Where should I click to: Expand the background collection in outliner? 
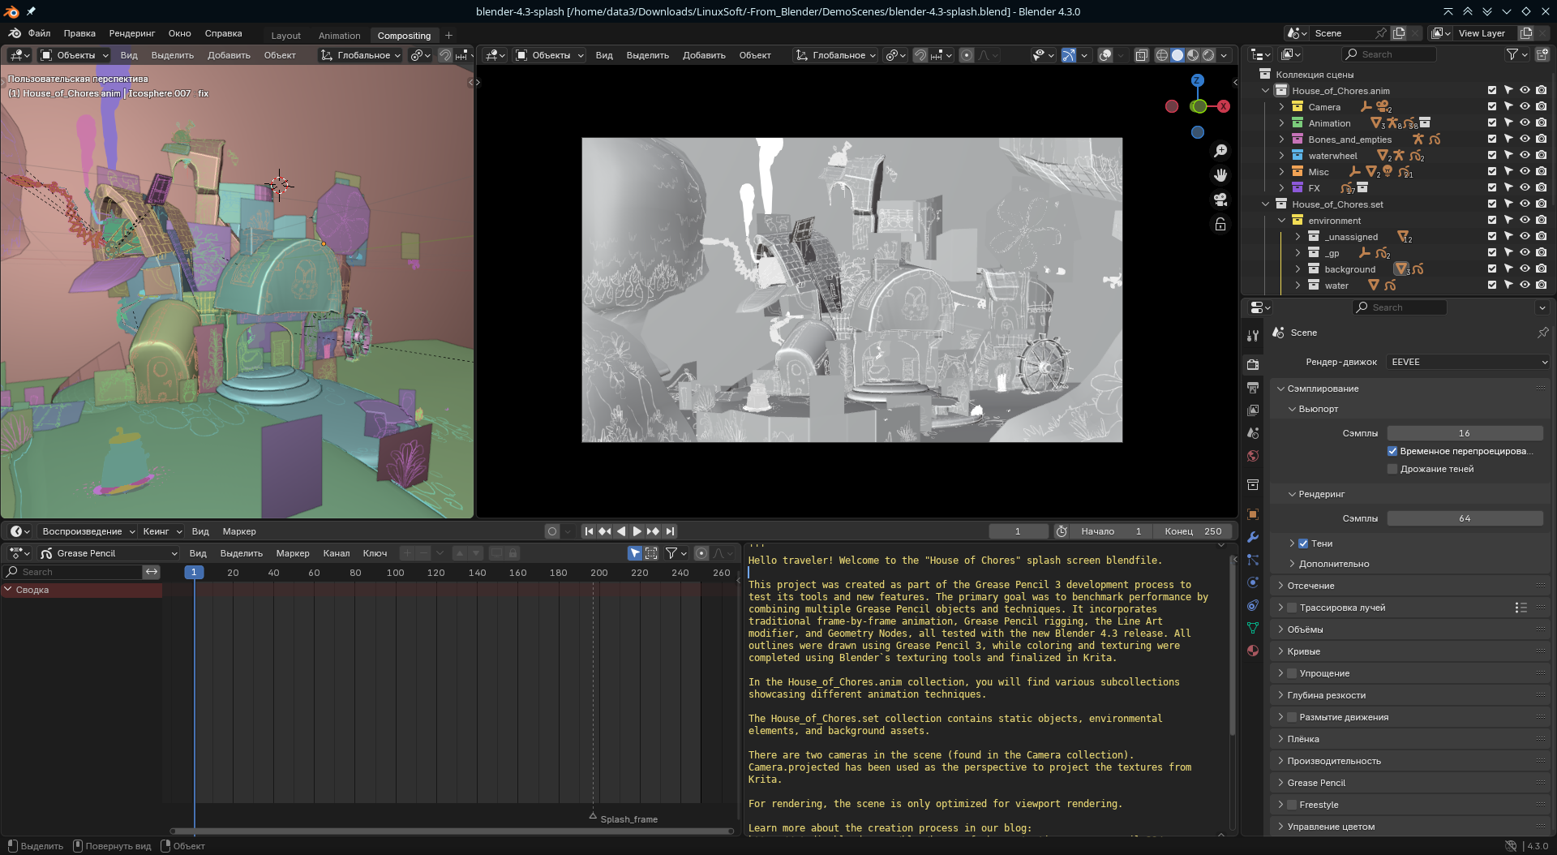pyautogui.click(x=1297, y=269)
